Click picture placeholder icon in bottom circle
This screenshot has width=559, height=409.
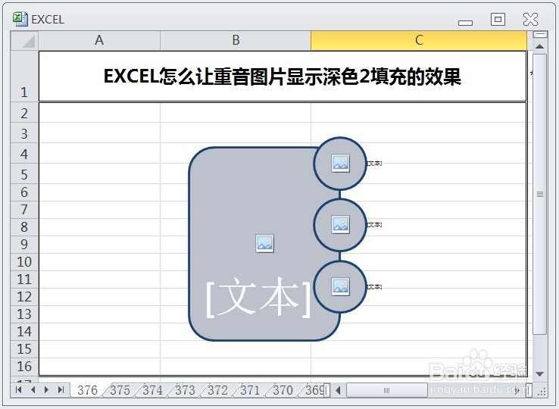[x=340, y=287]
